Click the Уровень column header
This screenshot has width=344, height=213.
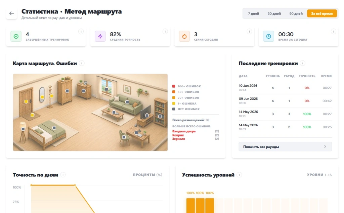point(273,76)
